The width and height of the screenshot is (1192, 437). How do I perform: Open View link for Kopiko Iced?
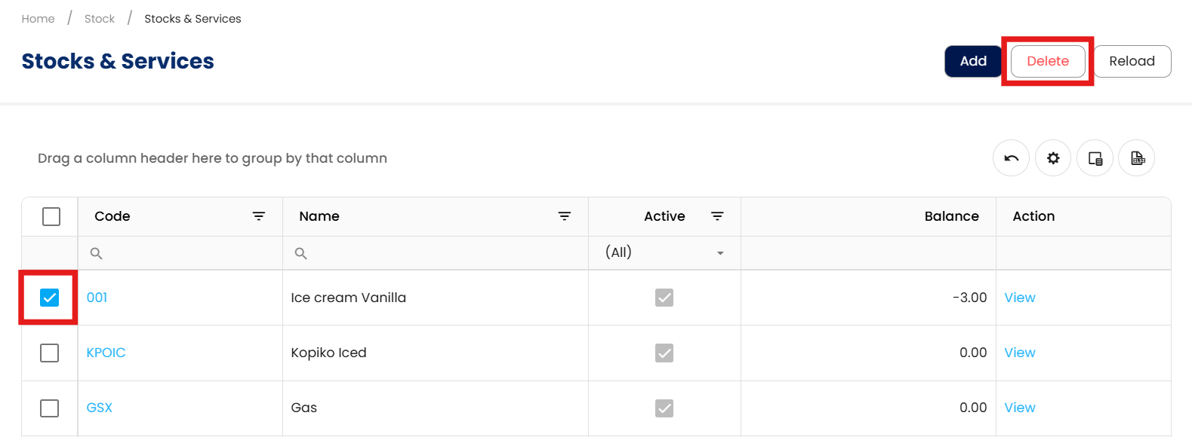[x=1019, y=353]
